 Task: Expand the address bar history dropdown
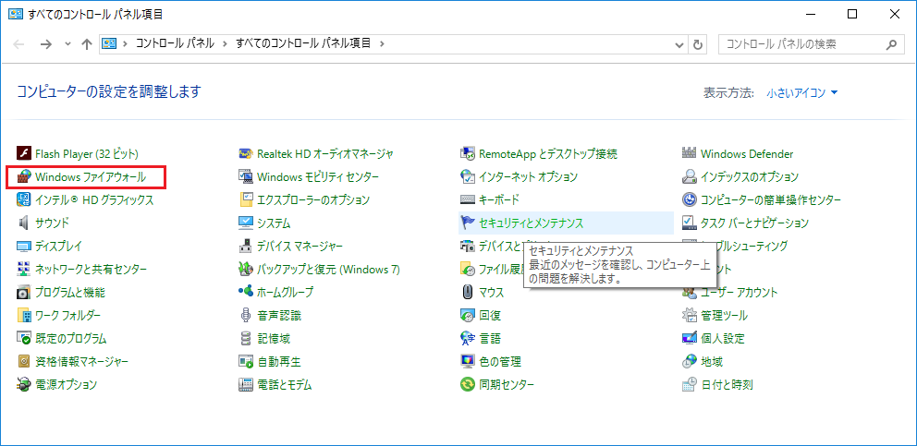tap(679, 44)
